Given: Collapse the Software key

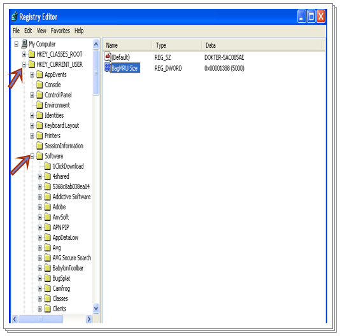Looking at the screenshot, I should tap(32, 157).
